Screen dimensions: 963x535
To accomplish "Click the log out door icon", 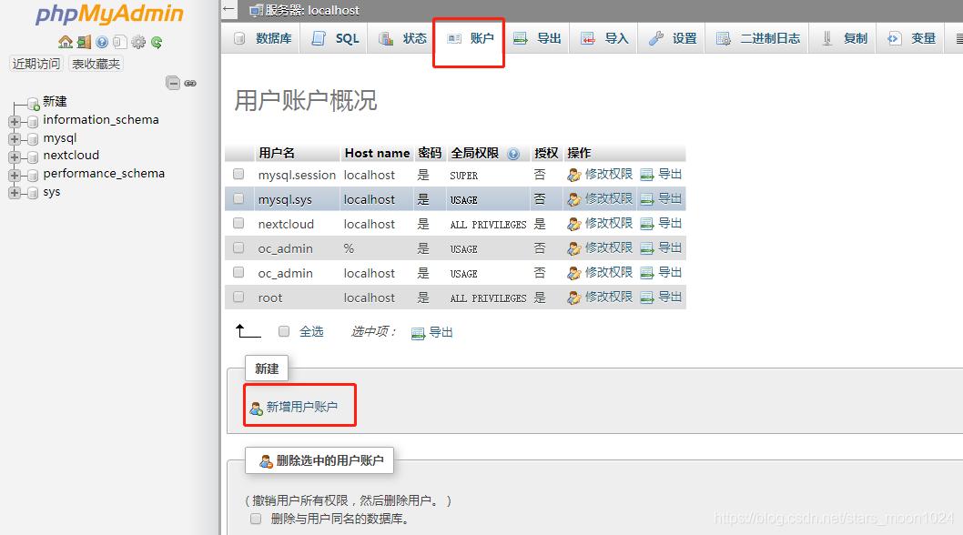I will click(83, 42).
